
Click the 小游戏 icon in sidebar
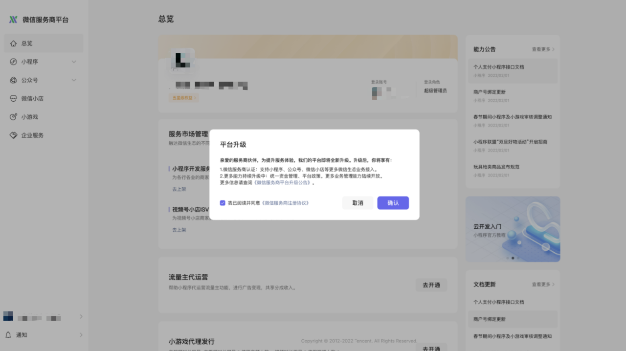(13, 117)
